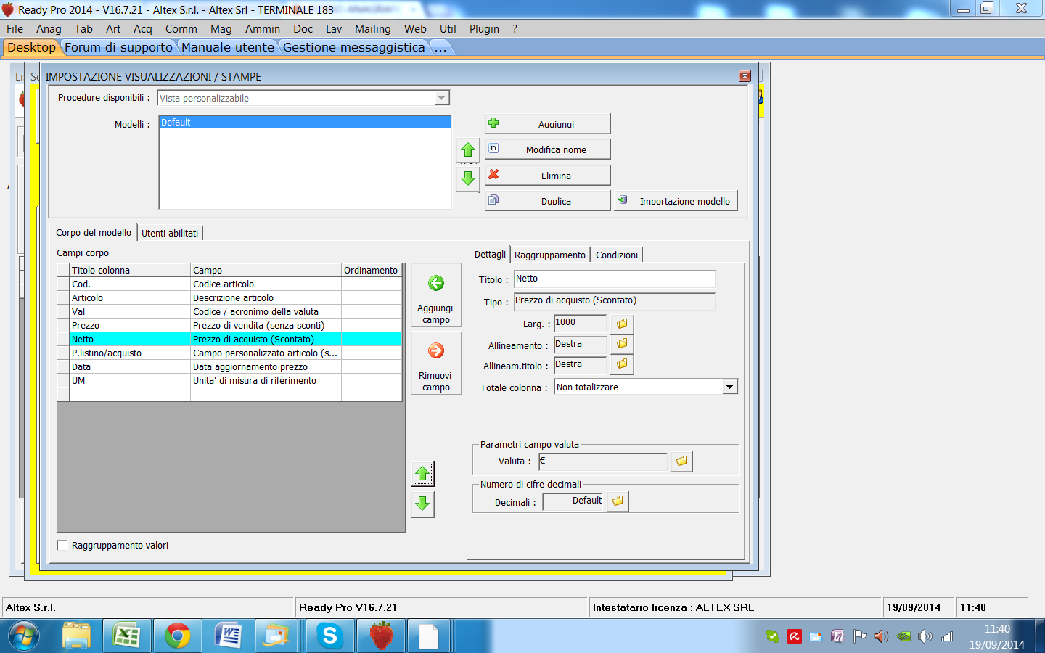Open Forum di supporto tab
This screenshot has width=1045, height=653.
pos(119,47)
